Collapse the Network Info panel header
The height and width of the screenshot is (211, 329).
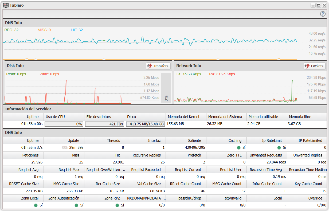tap(189, 66)
